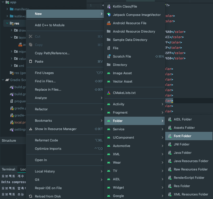The width and height of the screenshot is (213, 199).
Task: Click the RenderScript Folder icon
Action: point(170,178)
